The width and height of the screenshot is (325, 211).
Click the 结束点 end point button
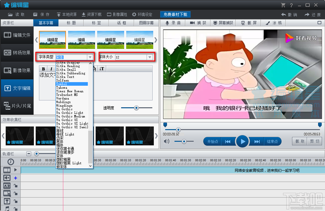coord(272,141)
